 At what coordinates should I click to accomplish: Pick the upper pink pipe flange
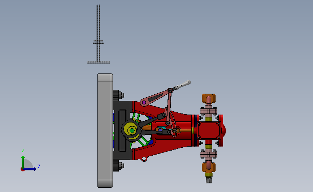pos(209,111)
